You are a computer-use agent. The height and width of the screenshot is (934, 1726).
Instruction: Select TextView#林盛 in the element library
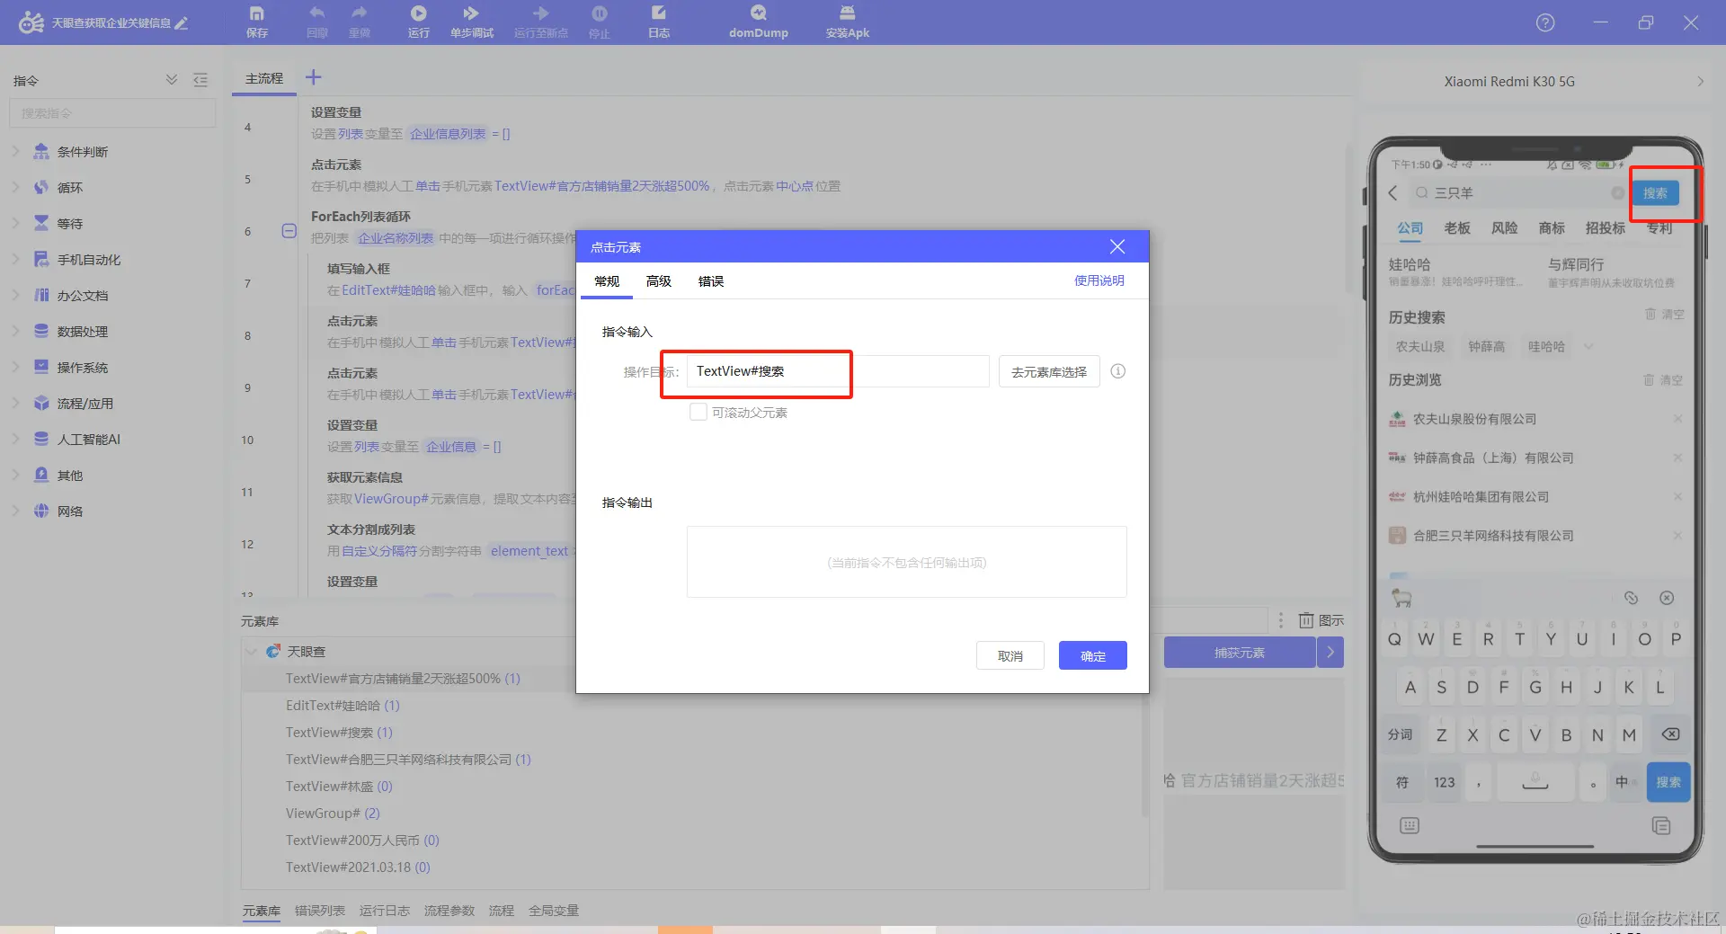pyautogui.click(x=339, y=787)
